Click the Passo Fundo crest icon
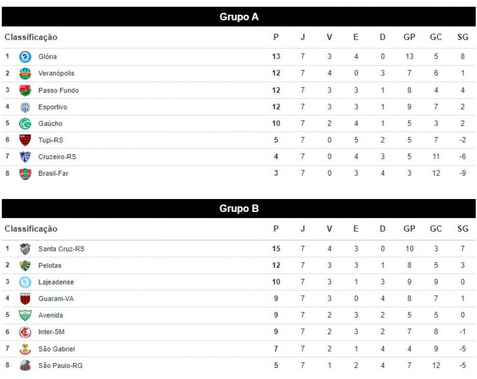477x379 pixels. tap(25, 90)
